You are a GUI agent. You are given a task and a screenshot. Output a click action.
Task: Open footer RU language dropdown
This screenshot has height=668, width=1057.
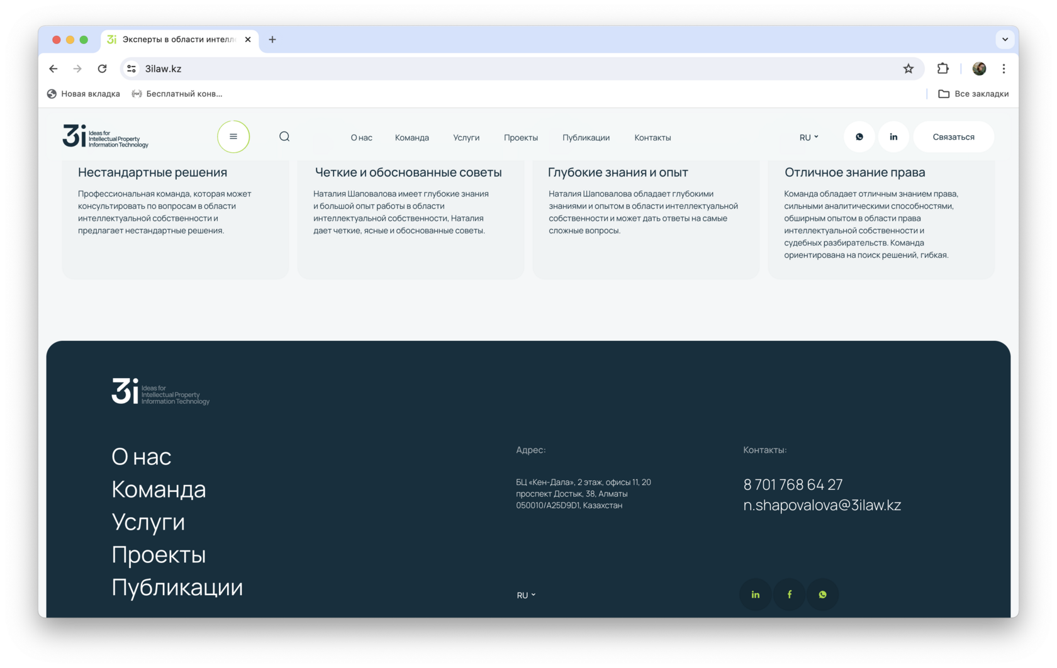(526, 595)
